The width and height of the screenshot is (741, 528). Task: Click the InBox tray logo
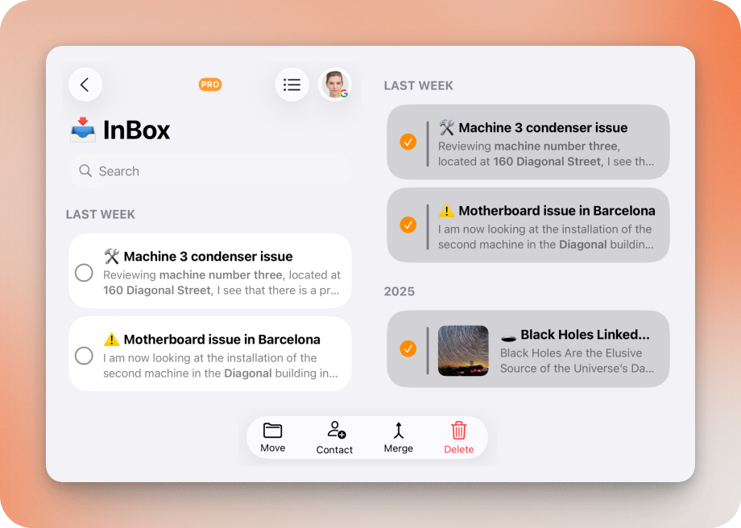(x=83, y=130)
